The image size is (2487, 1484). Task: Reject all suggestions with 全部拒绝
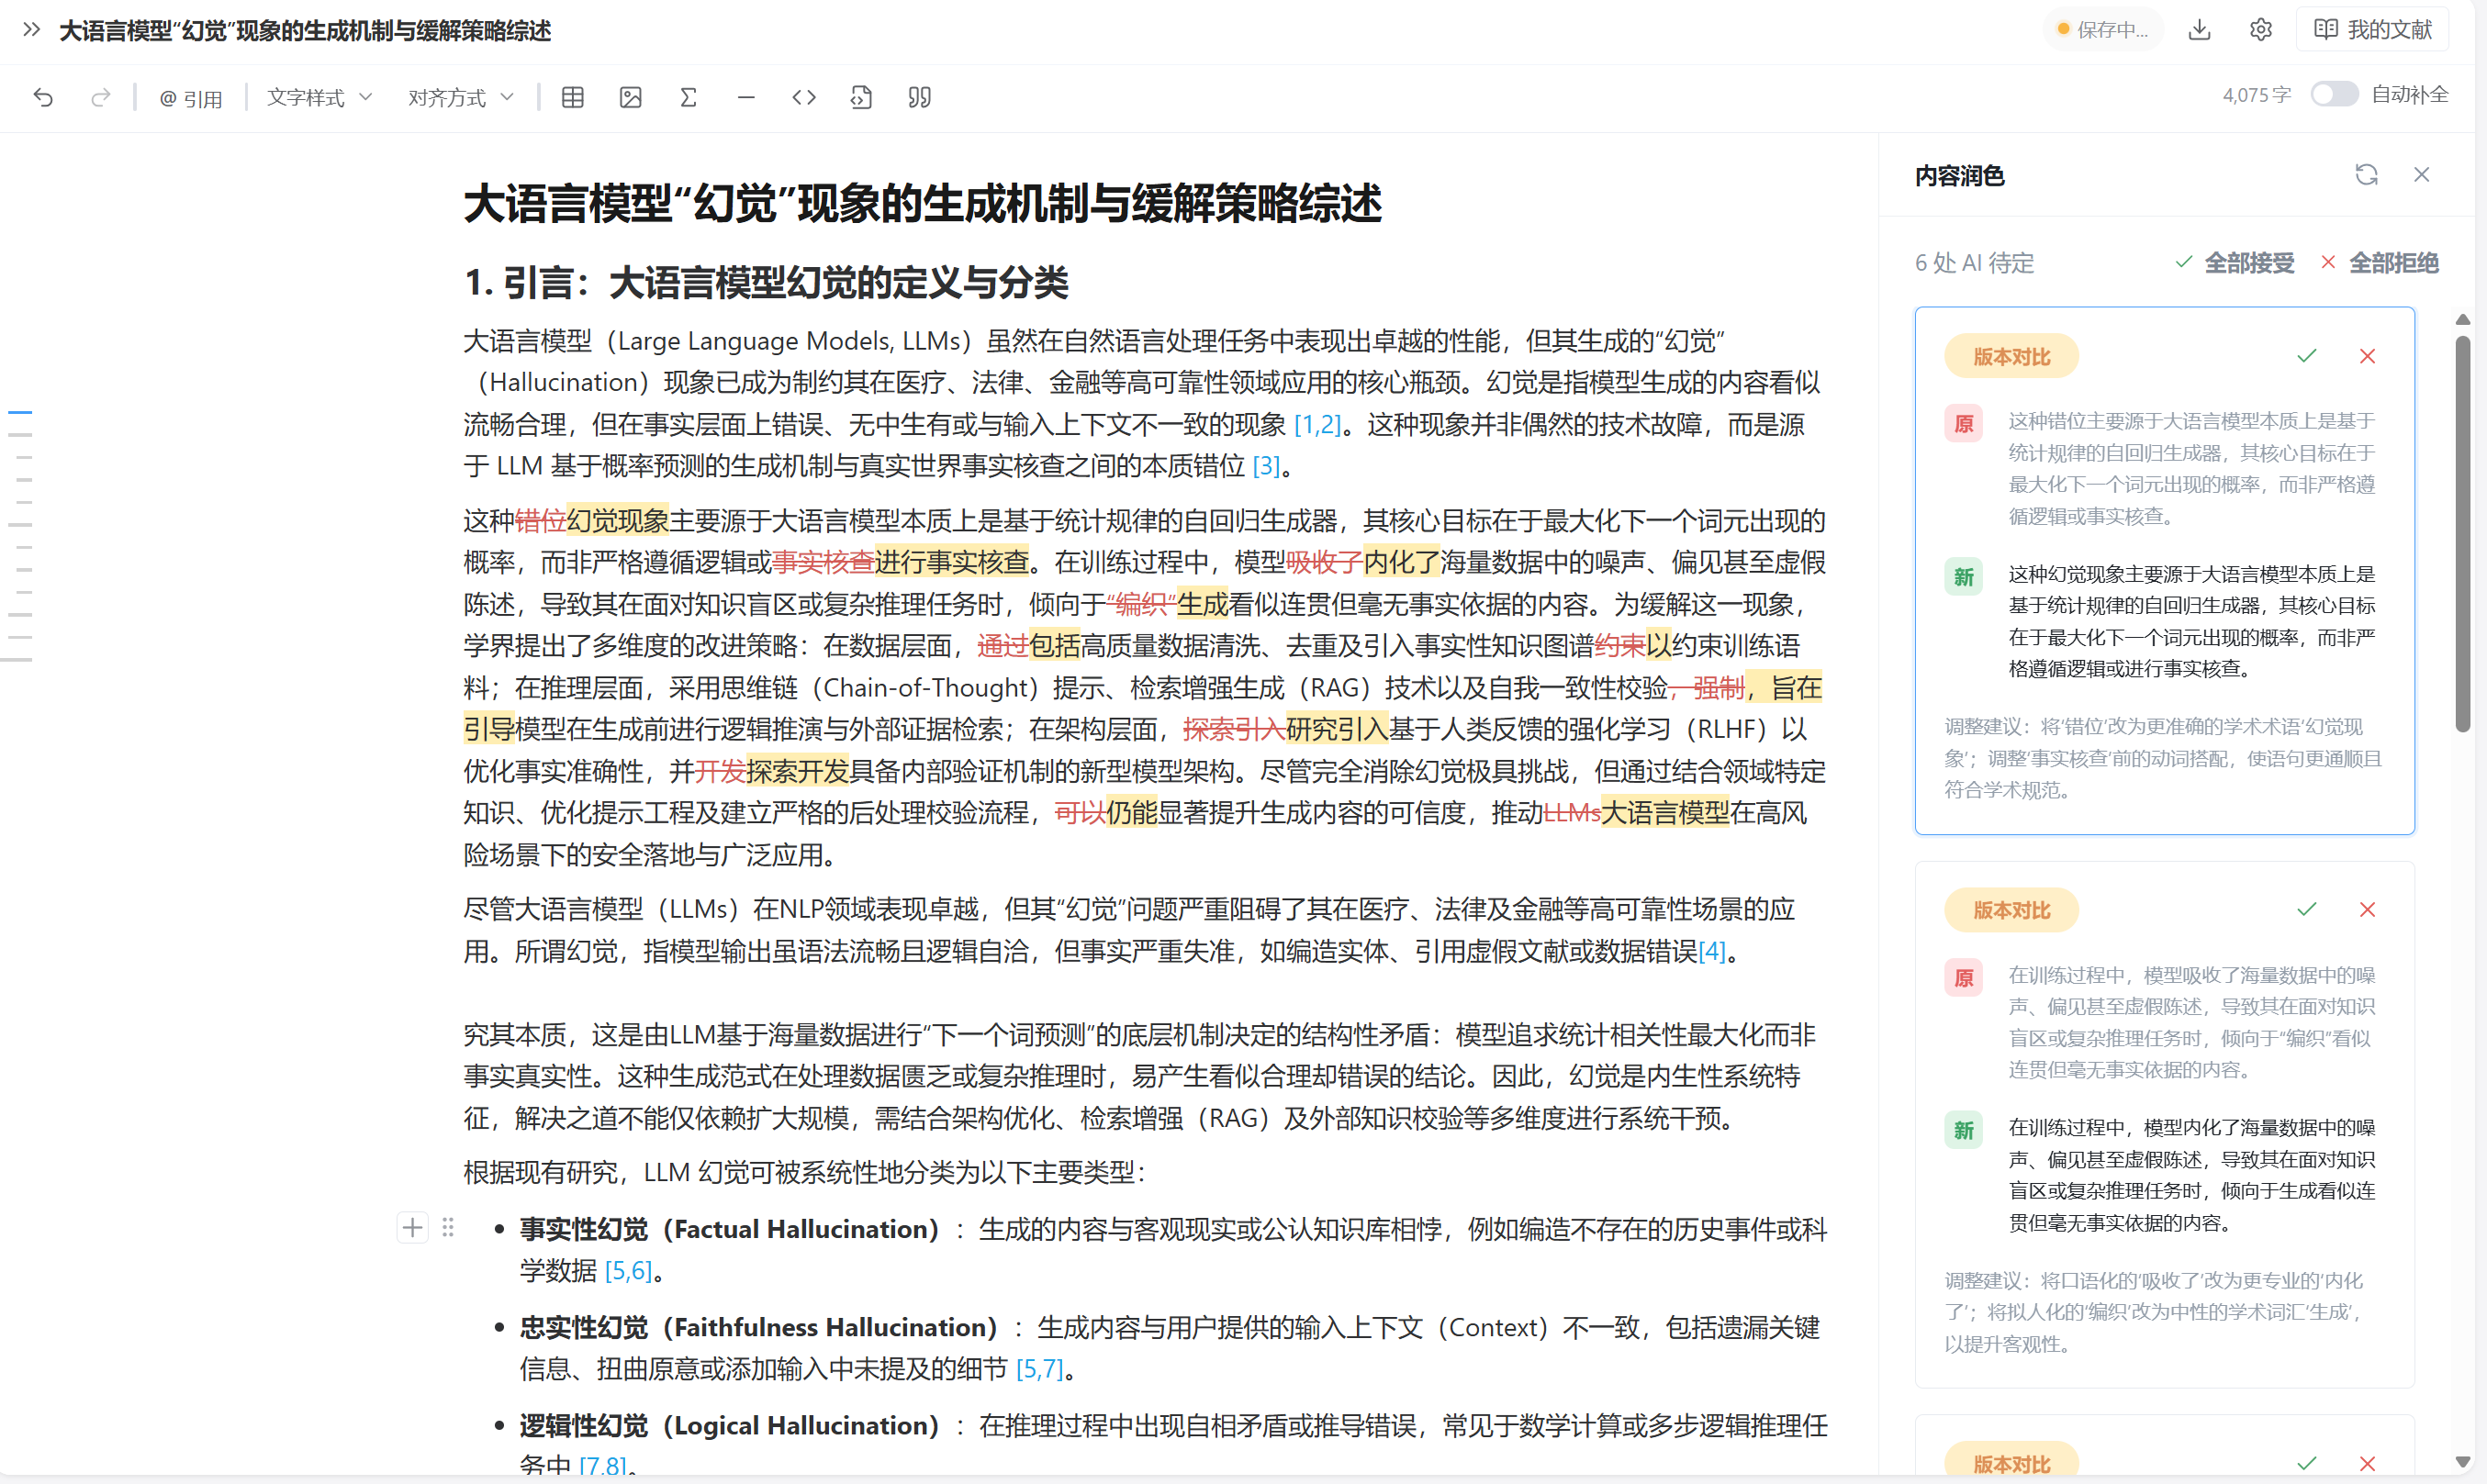tap(2379, 262)
